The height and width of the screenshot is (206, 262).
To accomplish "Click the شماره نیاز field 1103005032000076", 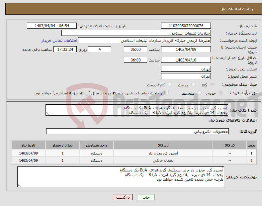I will (186, 26).
